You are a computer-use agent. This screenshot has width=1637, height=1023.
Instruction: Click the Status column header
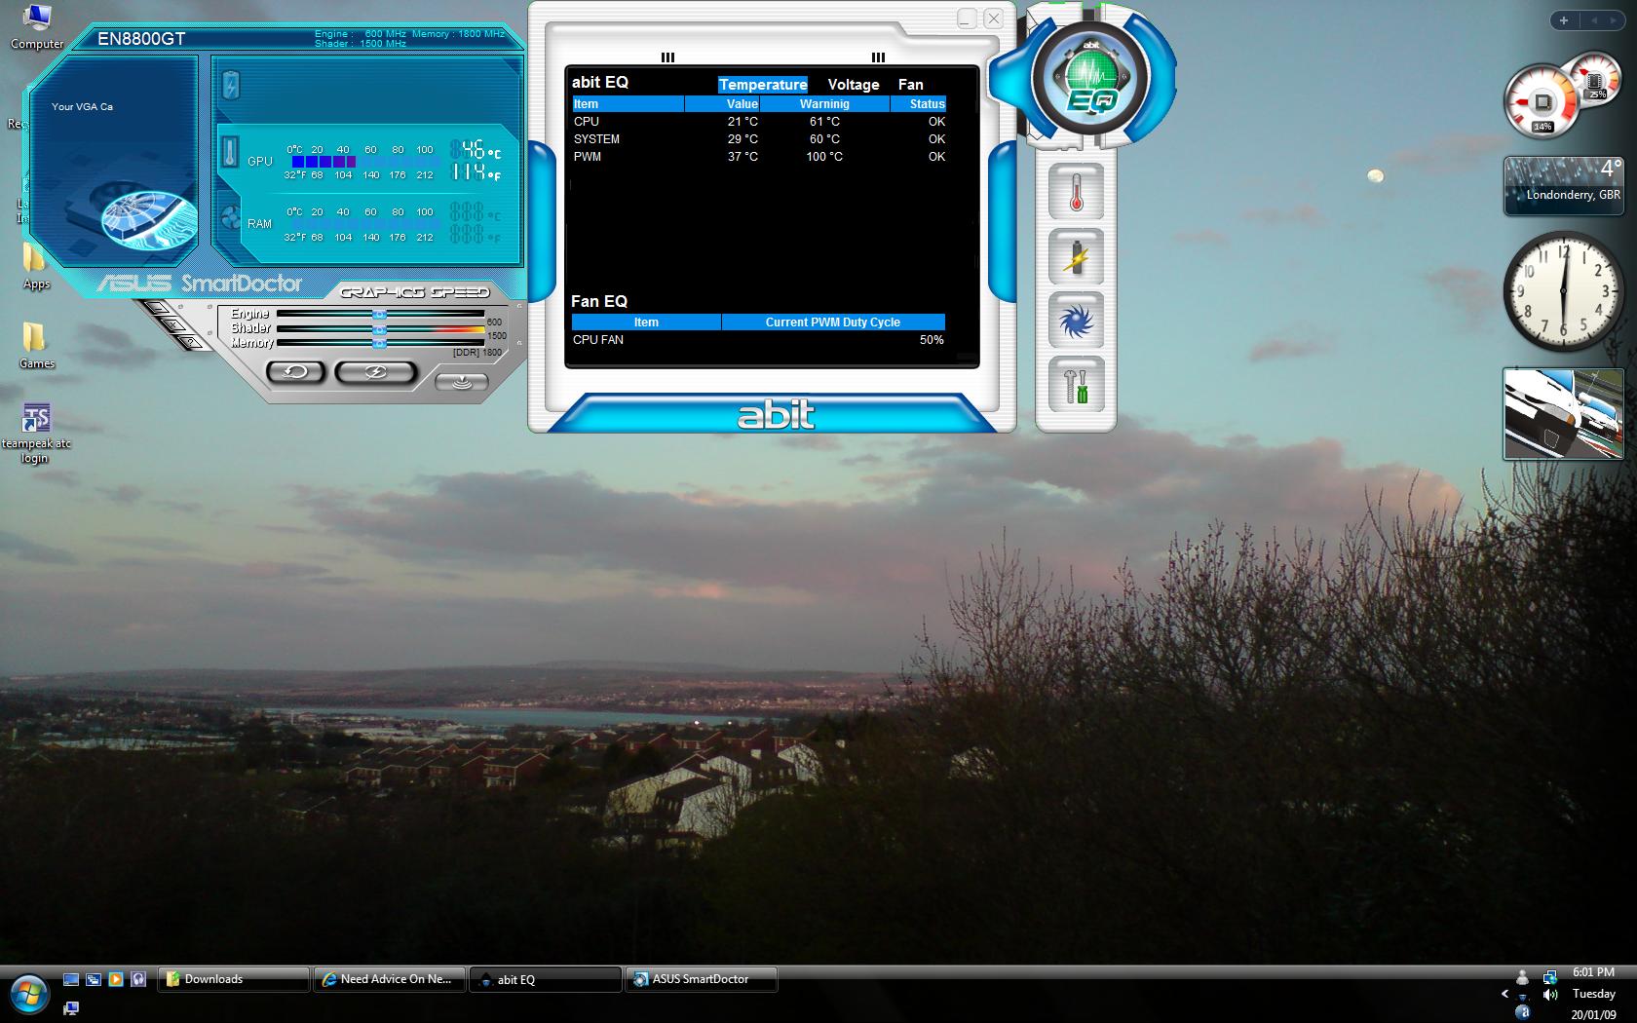click(x=919, y=104)
